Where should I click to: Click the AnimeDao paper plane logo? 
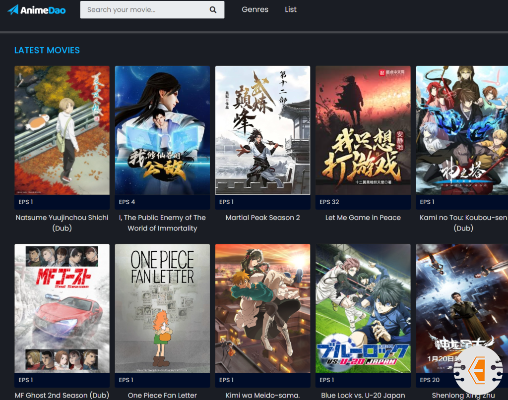(x=13, y=9)
